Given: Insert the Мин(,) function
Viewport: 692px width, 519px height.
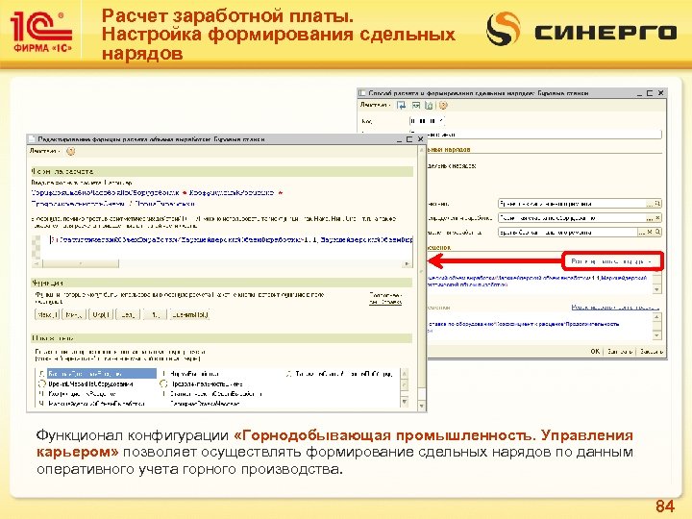Looking at the screenshot, I should pyautogui.click(x=74, y=314).
